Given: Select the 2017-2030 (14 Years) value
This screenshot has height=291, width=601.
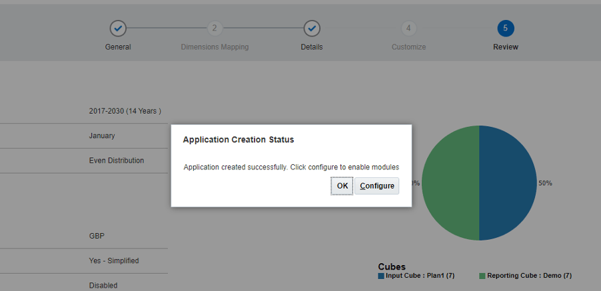Looking at the screenshot, I should click(125, 111).
